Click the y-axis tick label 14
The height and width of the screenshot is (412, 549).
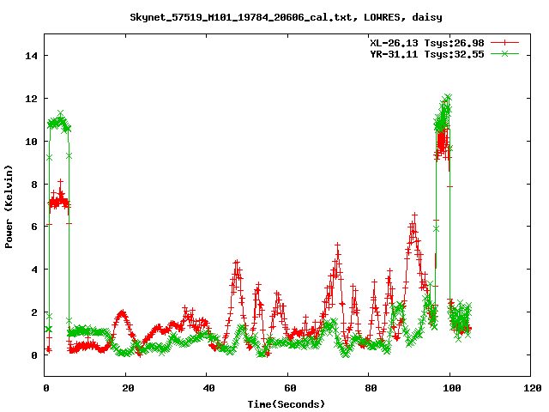click(x=31, y=55)
